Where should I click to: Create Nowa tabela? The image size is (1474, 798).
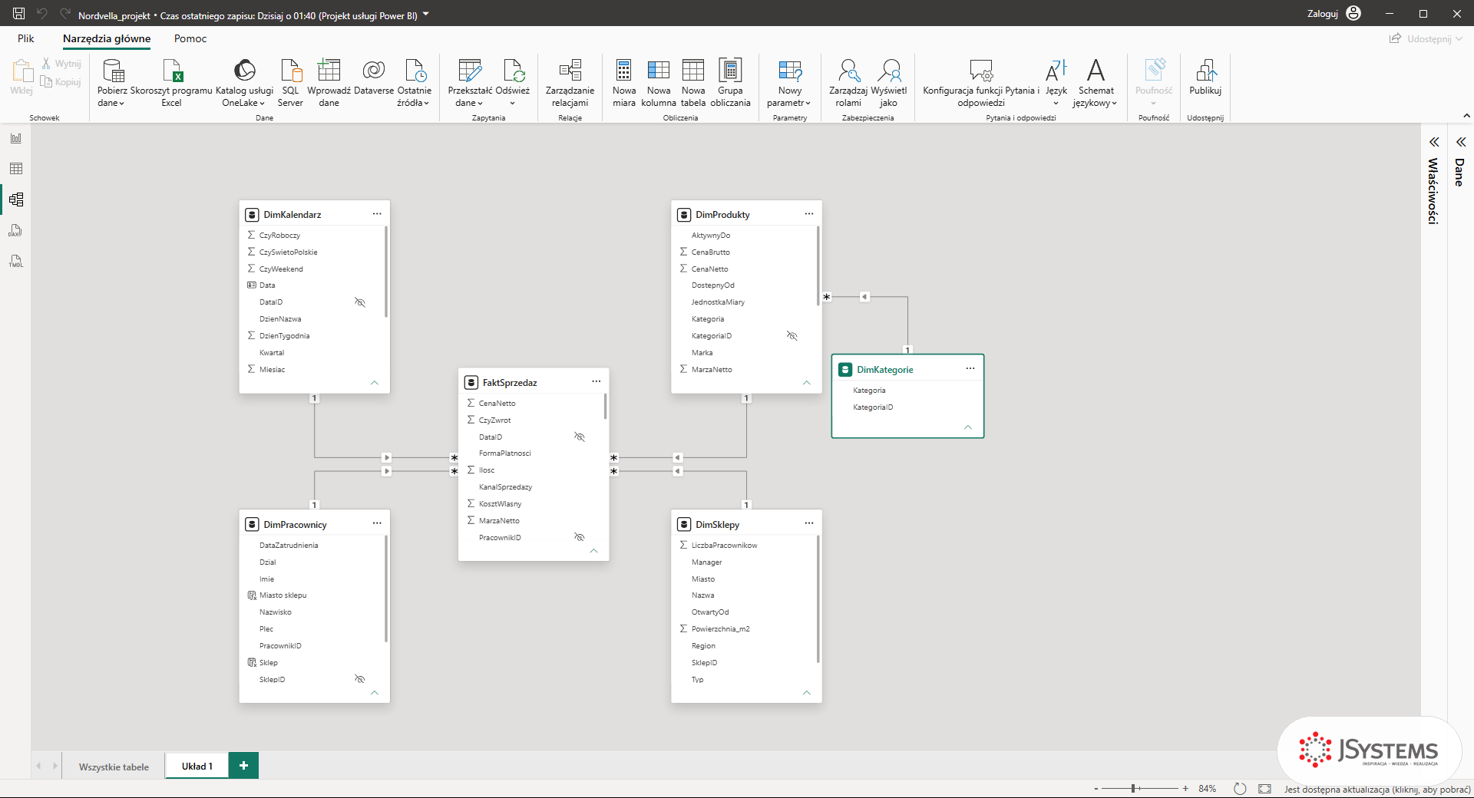coord(693,83)
